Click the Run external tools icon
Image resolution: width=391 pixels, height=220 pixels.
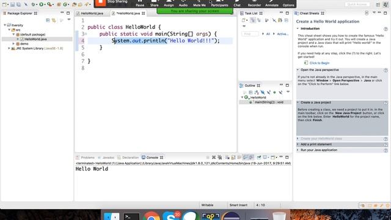point(49,4)
